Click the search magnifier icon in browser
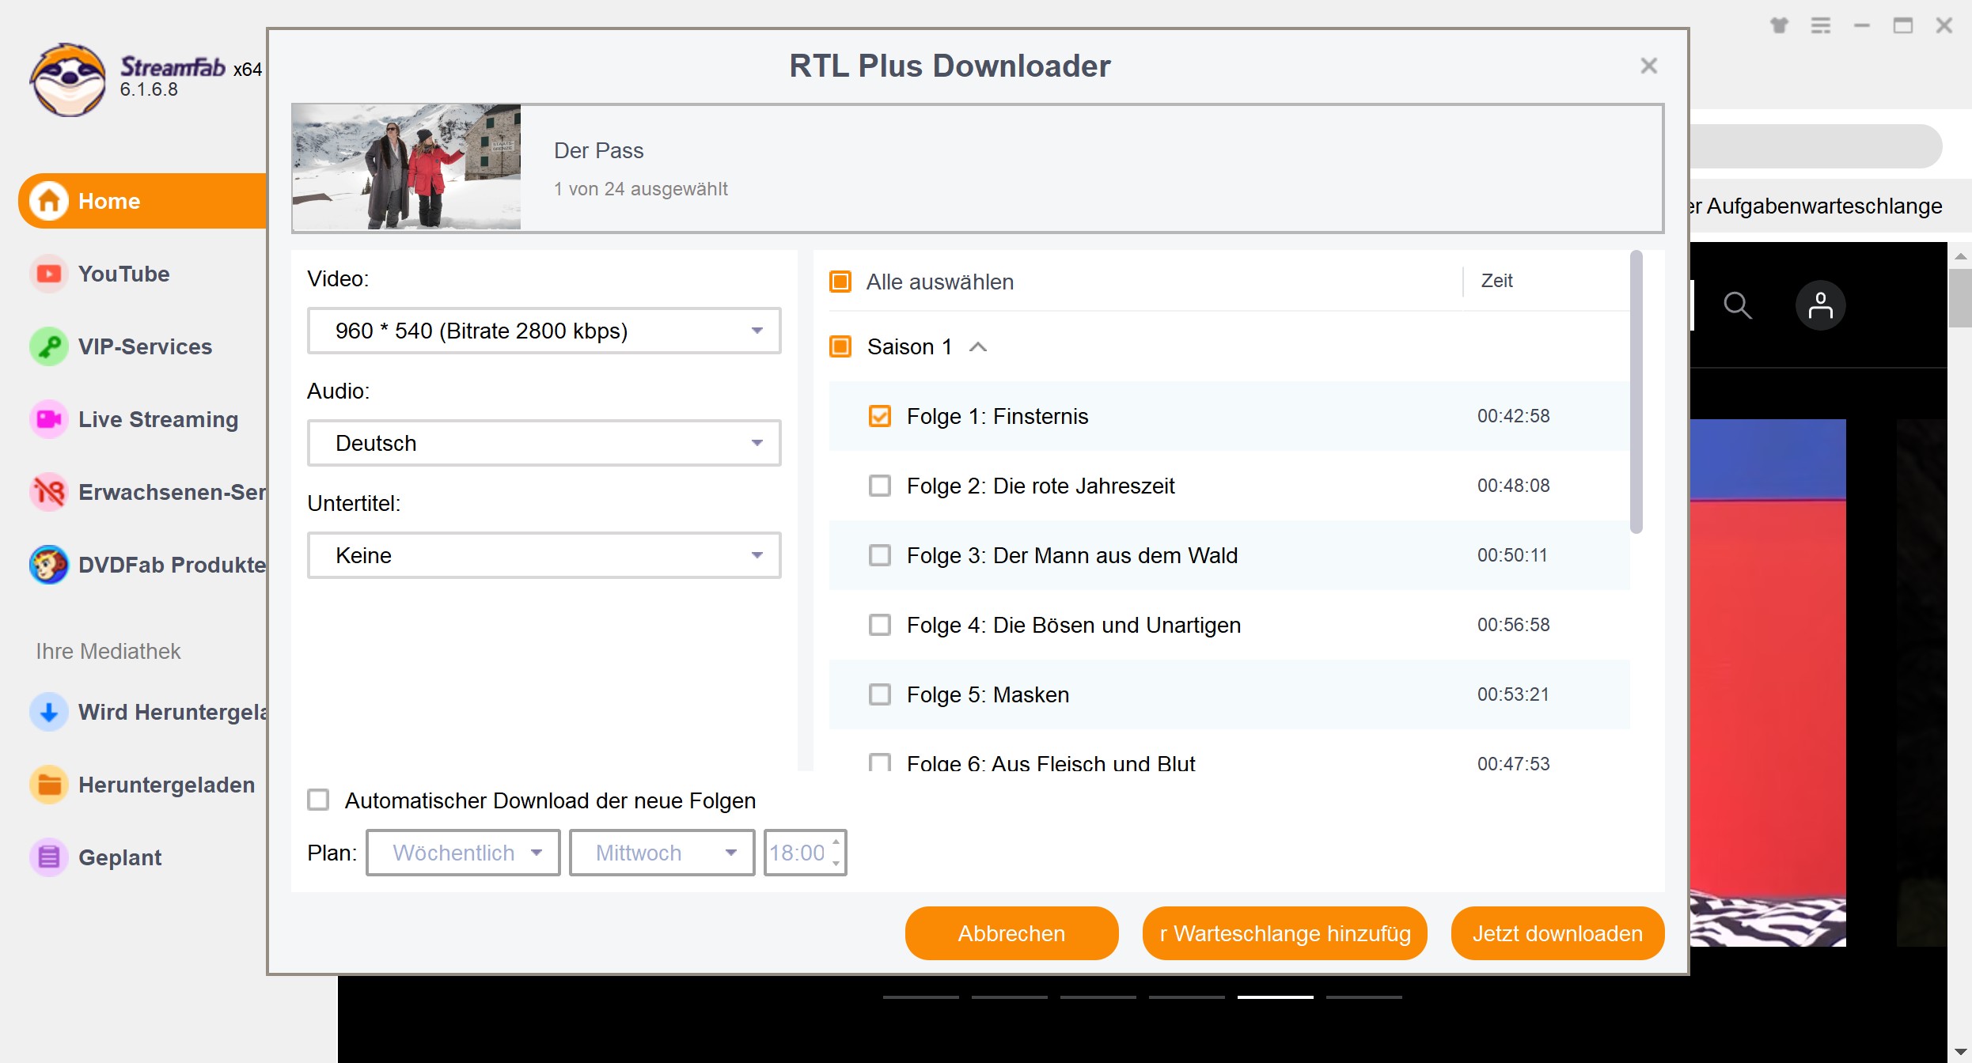 (x=1738, y=305)
